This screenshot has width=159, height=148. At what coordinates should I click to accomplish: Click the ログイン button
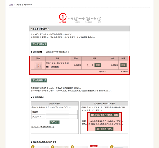click(x=55, y=122)
